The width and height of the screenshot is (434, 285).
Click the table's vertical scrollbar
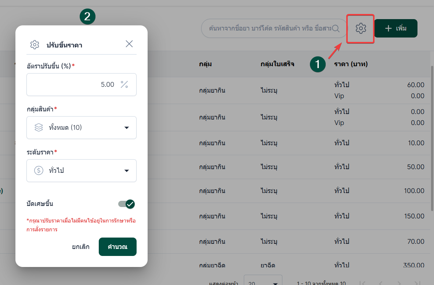click(x=432, y=132)
